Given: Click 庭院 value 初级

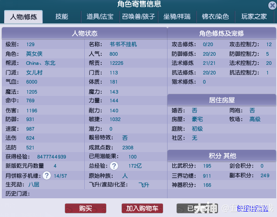Looking at the screenshot, I should (x=197, y=129).
